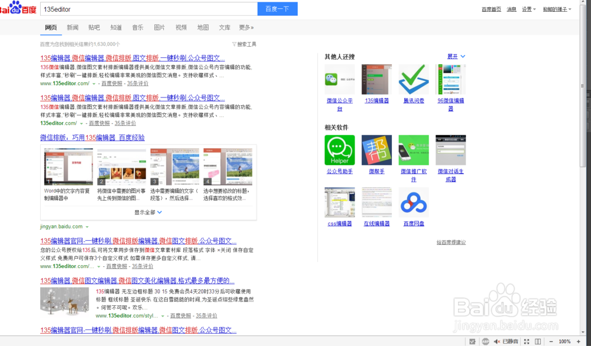This screenshot has height=346, width=591.
Task: Click the 公众号助手 Helper app icon
Action: click(x=340, y=150)
